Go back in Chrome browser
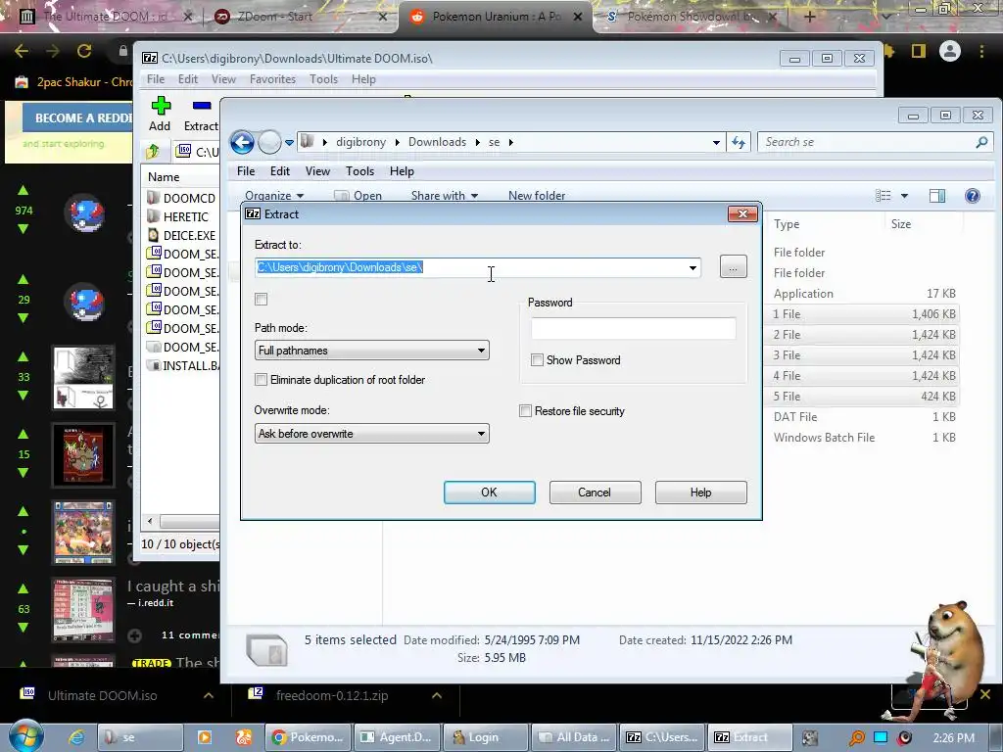This screenshot has height=752, width=1003. pyautogui.click(x=22, y=51)
